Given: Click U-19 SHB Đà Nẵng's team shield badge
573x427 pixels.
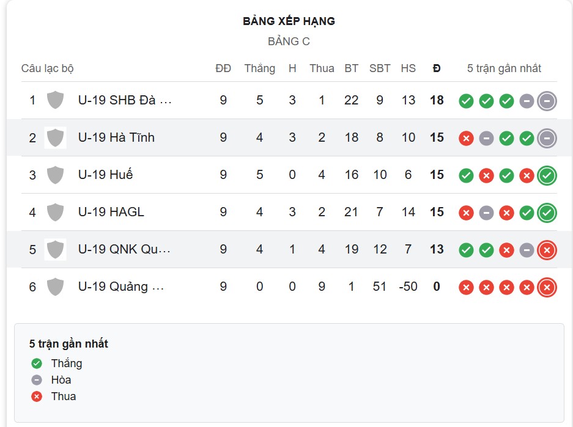Looking at the screenshot, I should [x=55, y=101].
